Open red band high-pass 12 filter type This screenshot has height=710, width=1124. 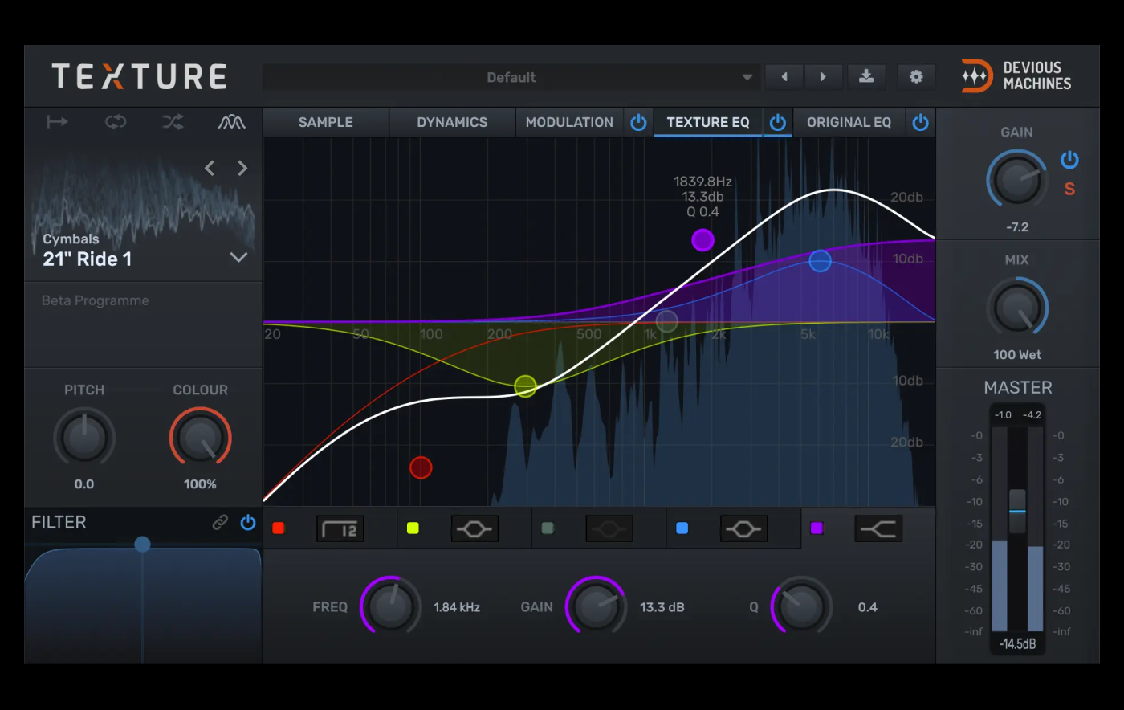coord(340,528)
